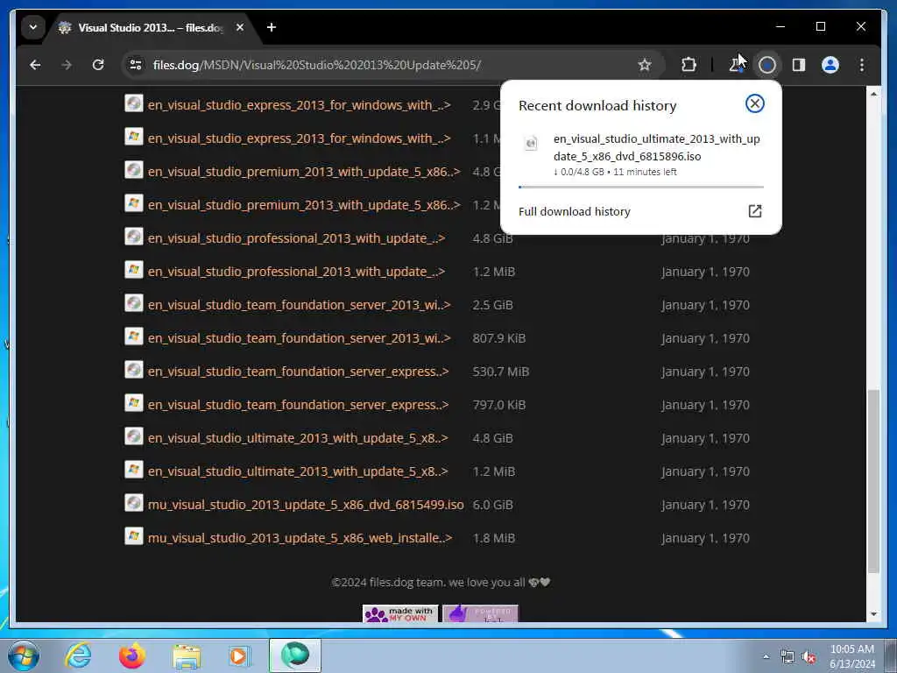Screen dimensions: 897x673
Task: Open ultimate 2013 update 5 1.2 MiB link
Action: [298, 471]
